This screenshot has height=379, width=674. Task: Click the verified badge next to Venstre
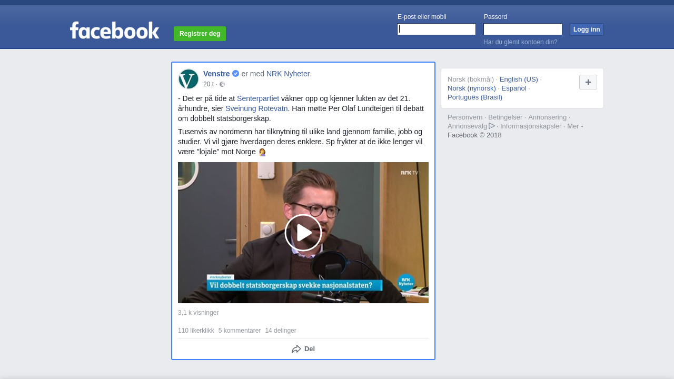235,74
